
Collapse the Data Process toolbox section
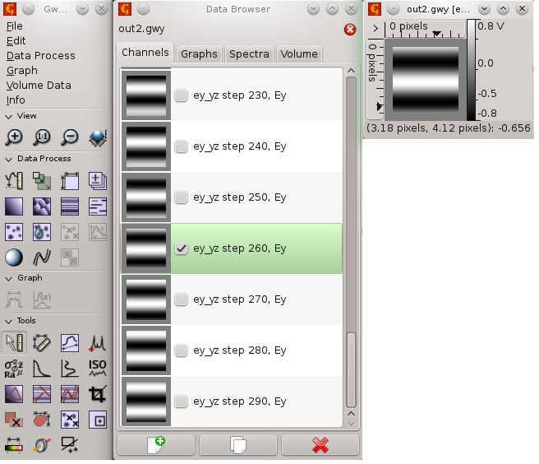9,159
